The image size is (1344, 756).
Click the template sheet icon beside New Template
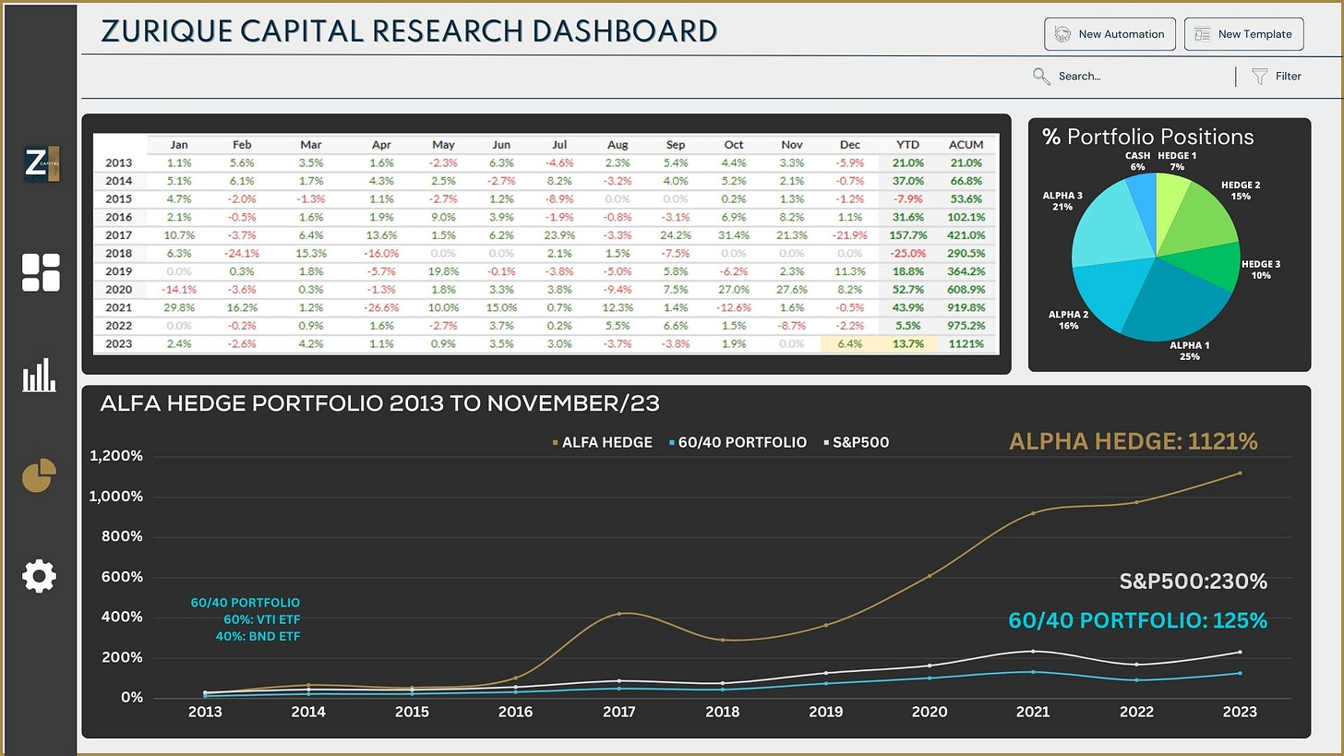pos(1202,33)
